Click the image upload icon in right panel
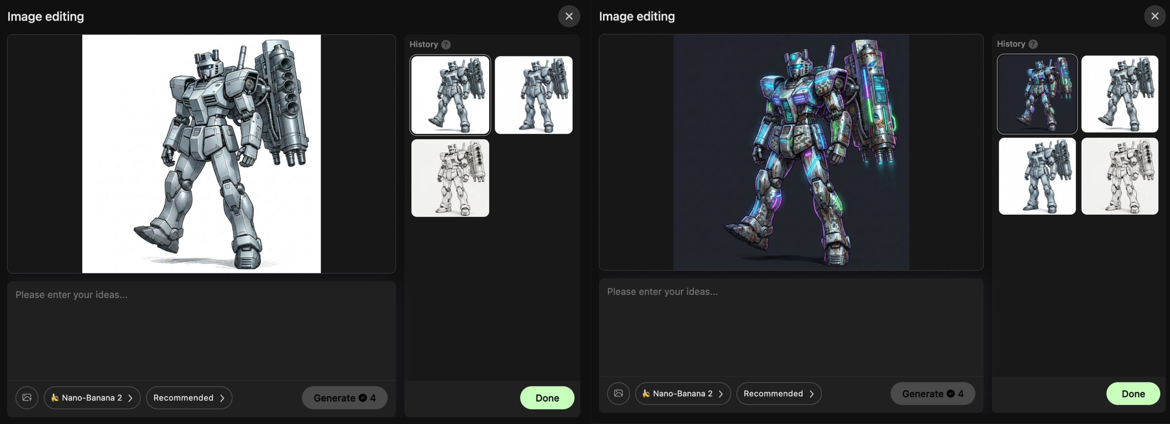Image resolution: width=1170 pixels, height=424 pixels. coord(618,394)
